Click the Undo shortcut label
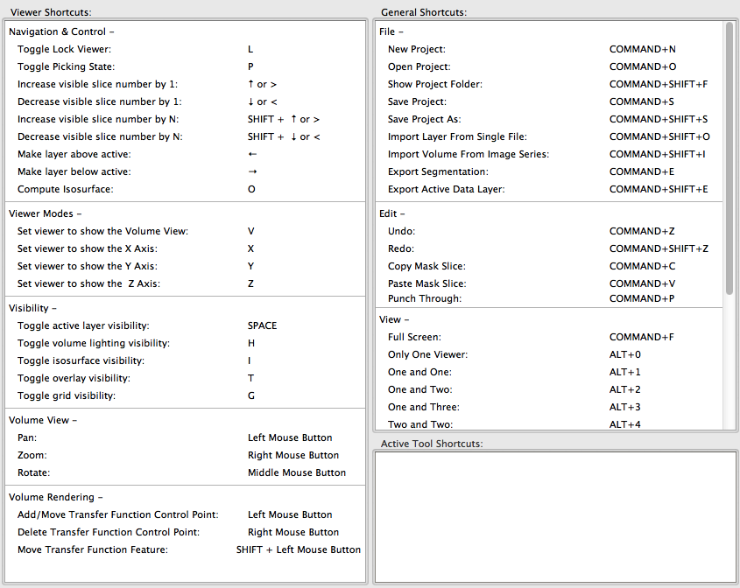 (402, 231)
